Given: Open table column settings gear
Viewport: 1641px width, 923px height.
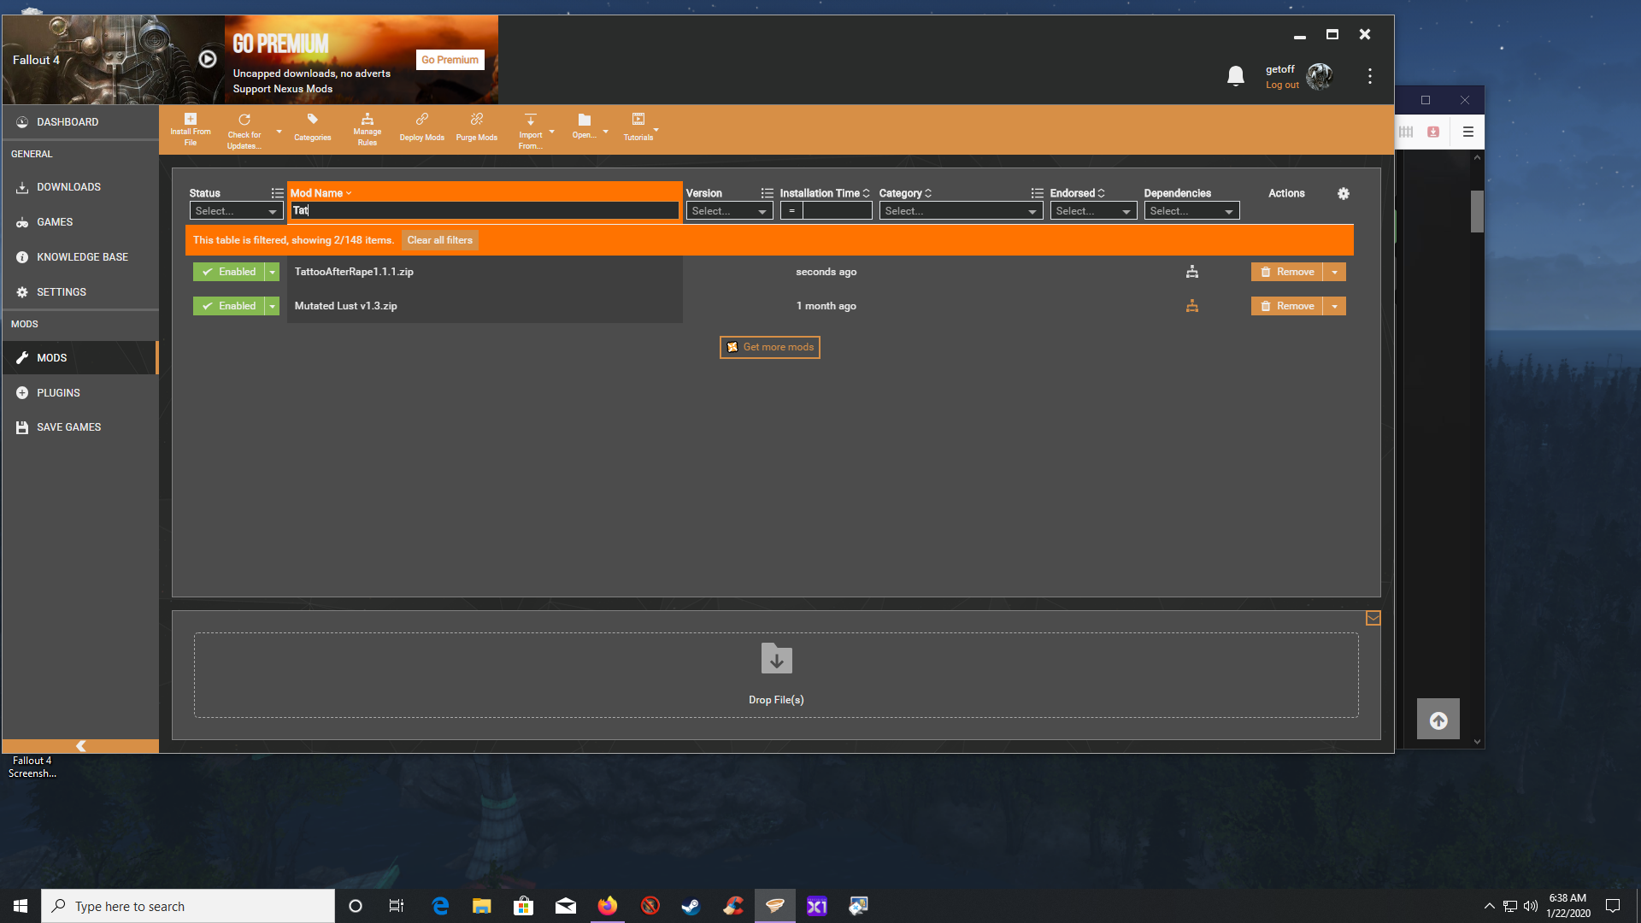Looking at the screenshot, I should point(1343,194).
